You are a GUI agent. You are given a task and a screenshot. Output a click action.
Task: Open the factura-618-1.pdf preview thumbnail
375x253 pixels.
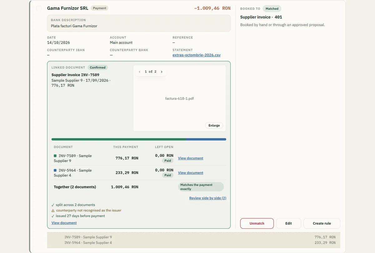click(x=180, y=98)
